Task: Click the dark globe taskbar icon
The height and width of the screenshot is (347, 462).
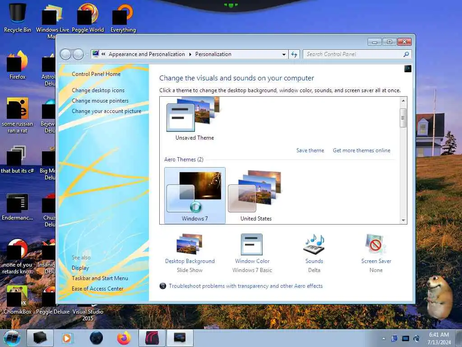Action: pos(97,338)
